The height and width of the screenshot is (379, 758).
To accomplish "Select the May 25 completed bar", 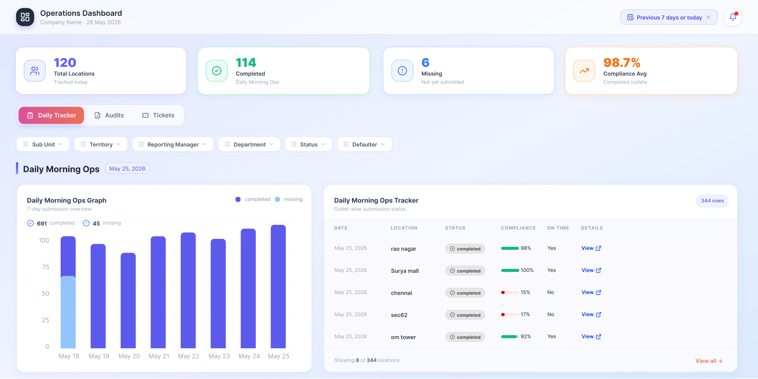I will [278, 286].
